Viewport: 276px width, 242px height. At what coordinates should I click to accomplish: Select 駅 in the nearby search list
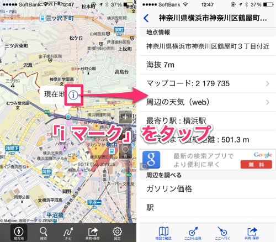208,208
